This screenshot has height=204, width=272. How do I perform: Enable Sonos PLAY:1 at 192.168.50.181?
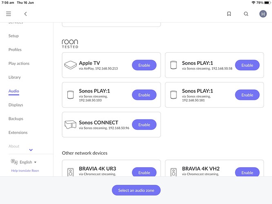247,95
